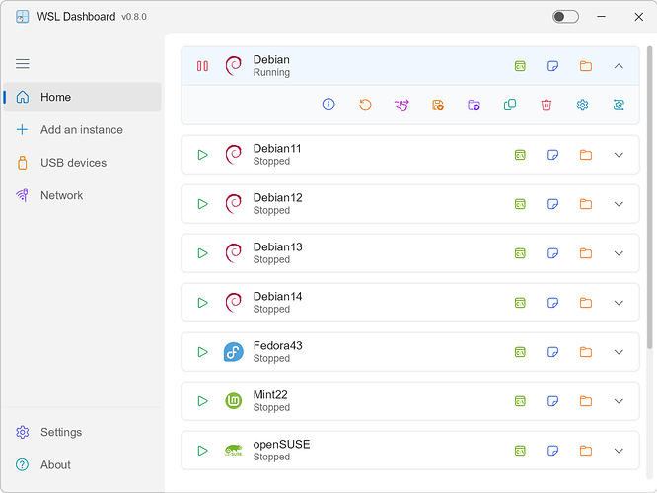Click the v0.8.0 version label
Image resolution: width=657 pixels, height=493 pixels.
click(x=134, y=17)
